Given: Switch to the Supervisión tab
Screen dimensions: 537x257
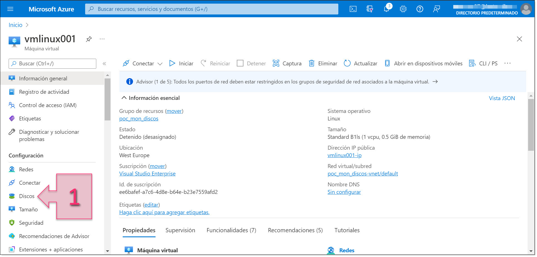Looking at the screenshot, I should click(180, 230).
